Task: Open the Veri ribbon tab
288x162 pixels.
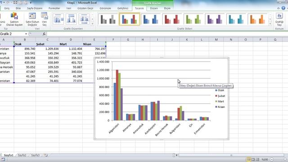Action: coord(69,8)
